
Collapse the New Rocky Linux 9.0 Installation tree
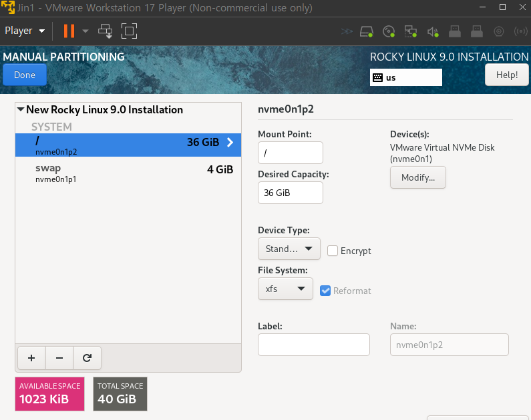21,109
